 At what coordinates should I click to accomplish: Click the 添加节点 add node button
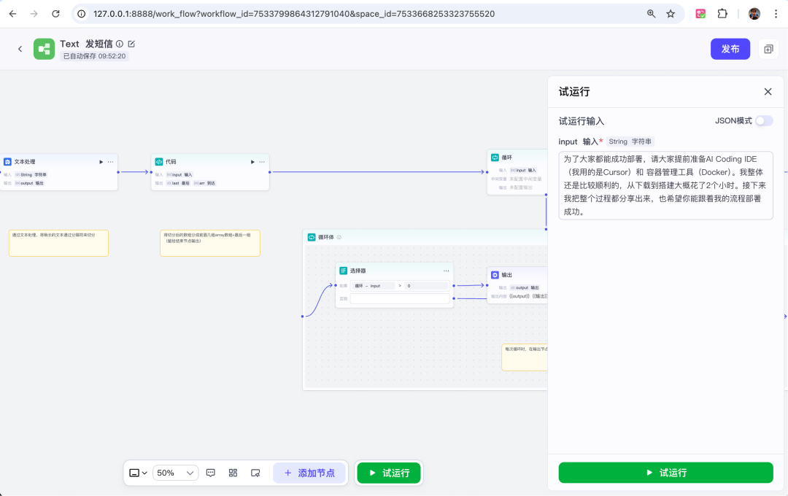coord(309,473)
